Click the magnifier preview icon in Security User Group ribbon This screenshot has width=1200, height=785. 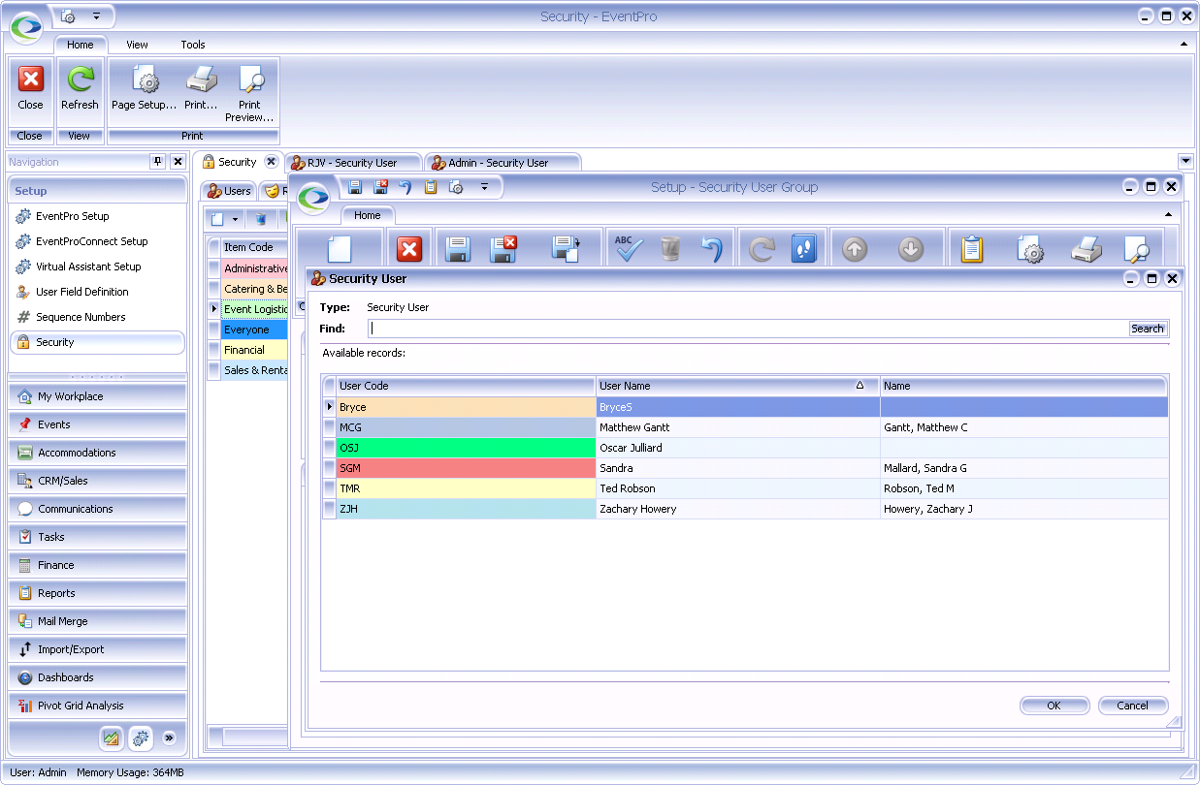coord(1136,250)
